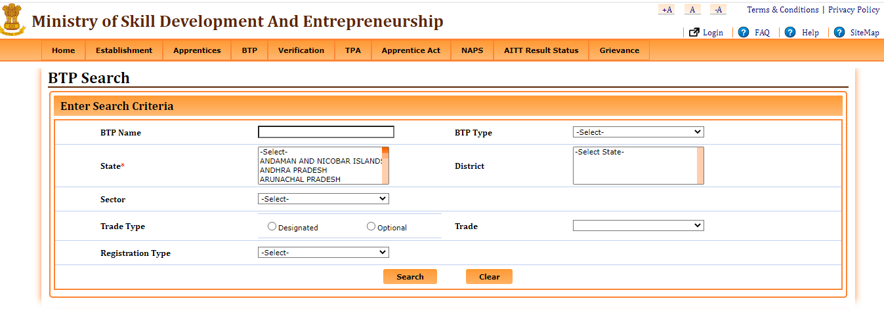Open the Establishment menu
Viewport: 884px width, 324px height.
124,50
